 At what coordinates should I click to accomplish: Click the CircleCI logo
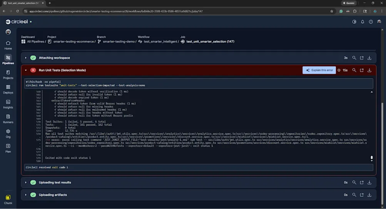17,22
